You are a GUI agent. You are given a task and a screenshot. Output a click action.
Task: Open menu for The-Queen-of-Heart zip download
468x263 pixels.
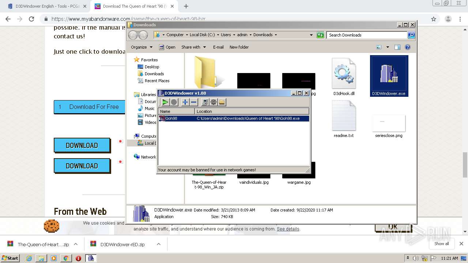76,244
